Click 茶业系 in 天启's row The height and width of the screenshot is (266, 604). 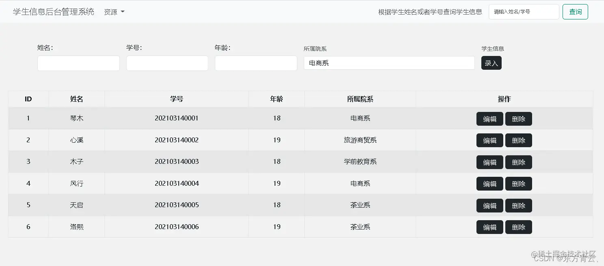coord(360,205)
